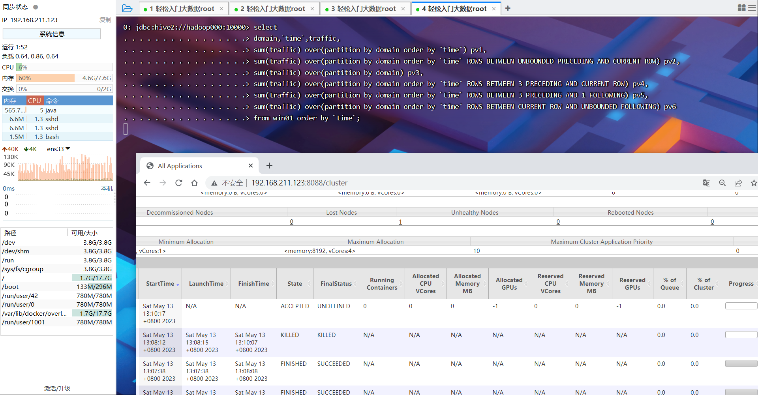Click the memory usage 60% bar
Screen dimensions: 758x395
coord(65,78)
